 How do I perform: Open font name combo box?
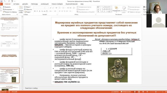click(x=39, y=8)
